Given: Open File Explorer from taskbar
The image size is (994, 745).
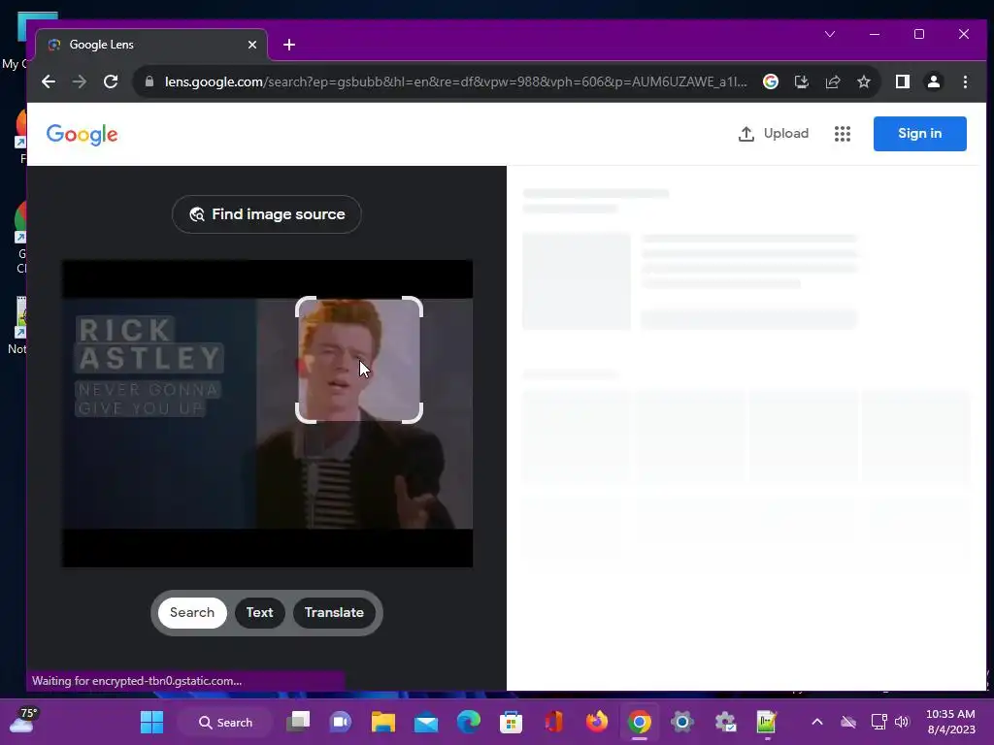Looking at the screenshot, I should click(382, 722).
